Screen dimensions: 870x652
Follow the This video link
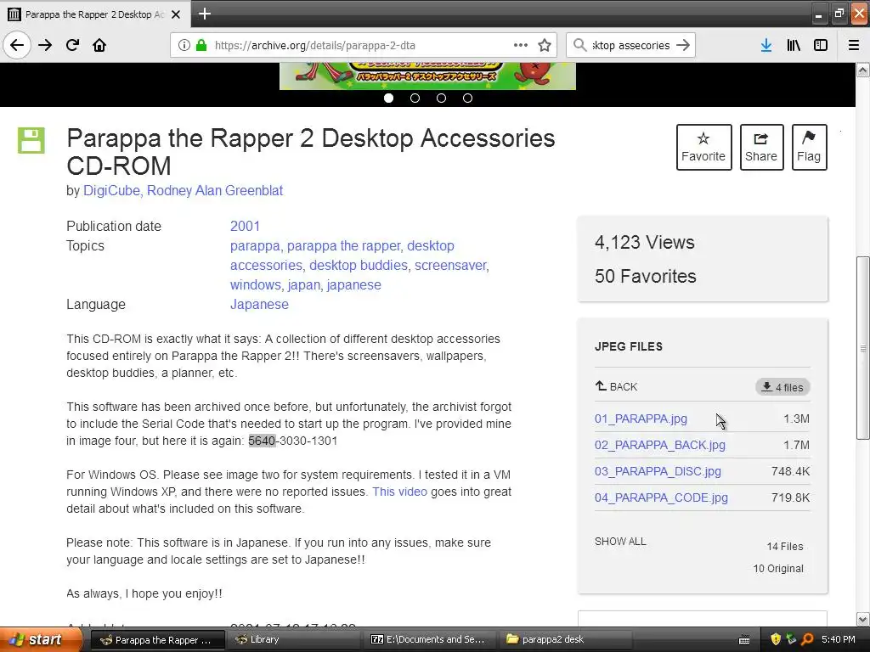click(399, 492)
